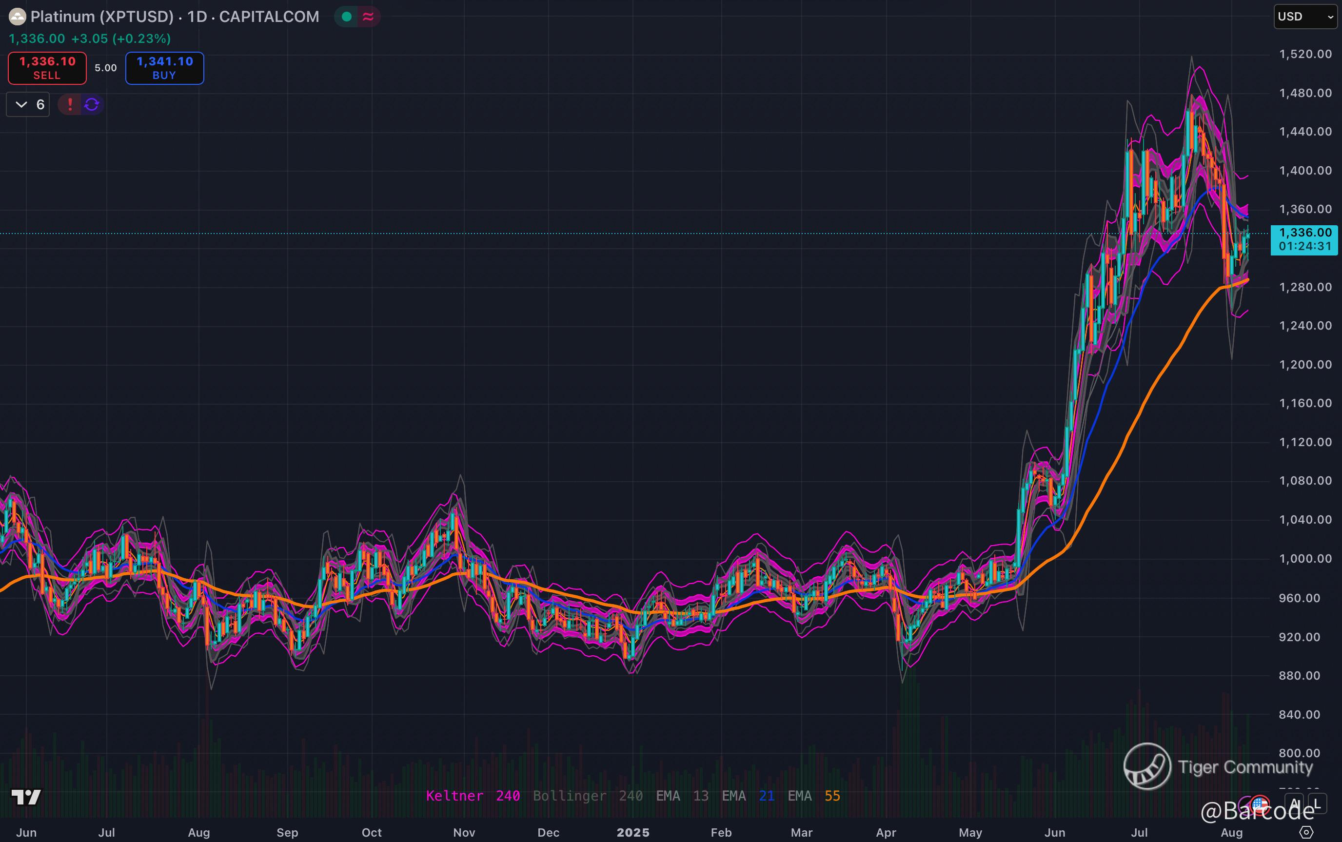
Task: Open chart settings hexagon gear icon
Action: tap(1306, 832)
